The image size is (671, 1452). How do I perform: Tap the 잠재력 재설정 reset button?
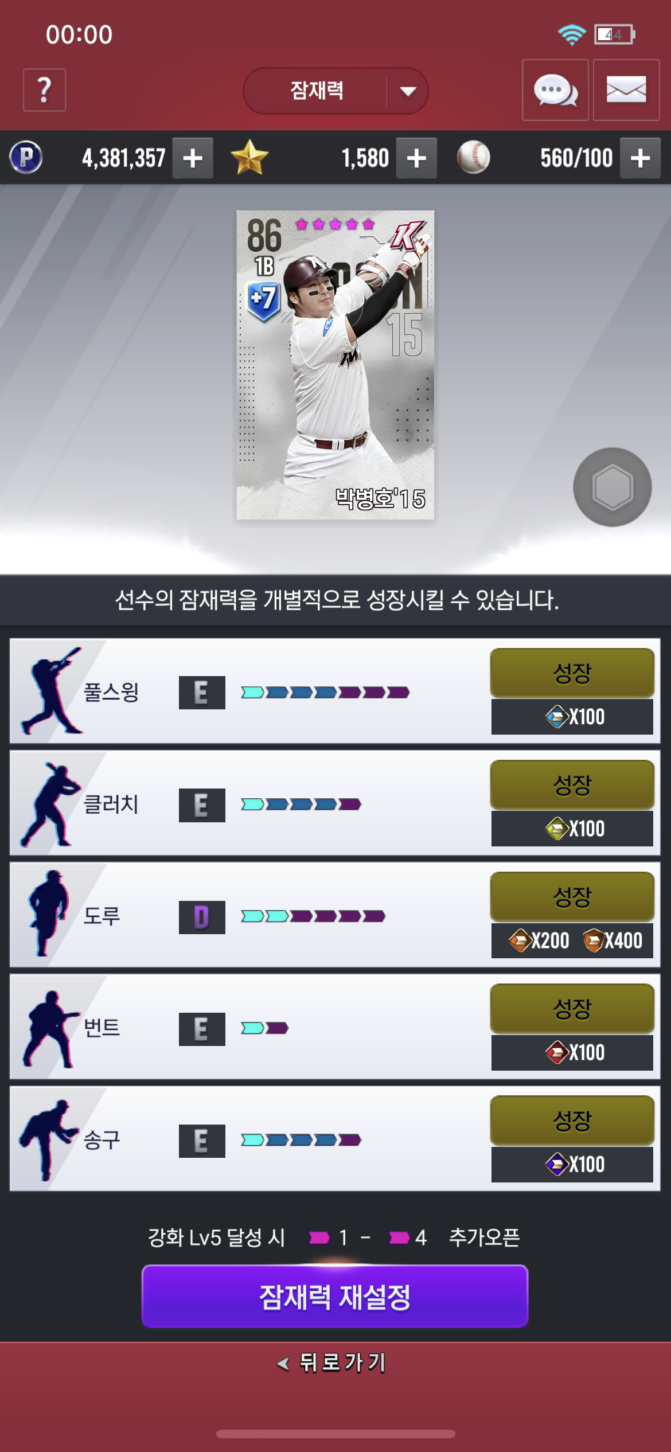pos(335,1296)
